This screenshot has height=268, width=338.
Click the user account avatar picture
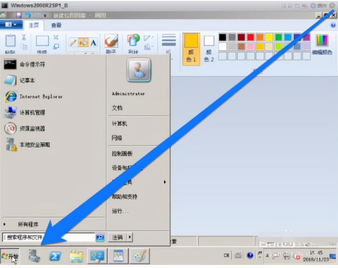tap(139, 70)
